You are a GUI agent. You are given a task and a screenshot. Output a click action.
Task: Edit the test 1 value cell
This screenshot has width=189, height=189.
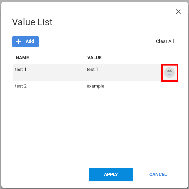[x=92, y=70]
